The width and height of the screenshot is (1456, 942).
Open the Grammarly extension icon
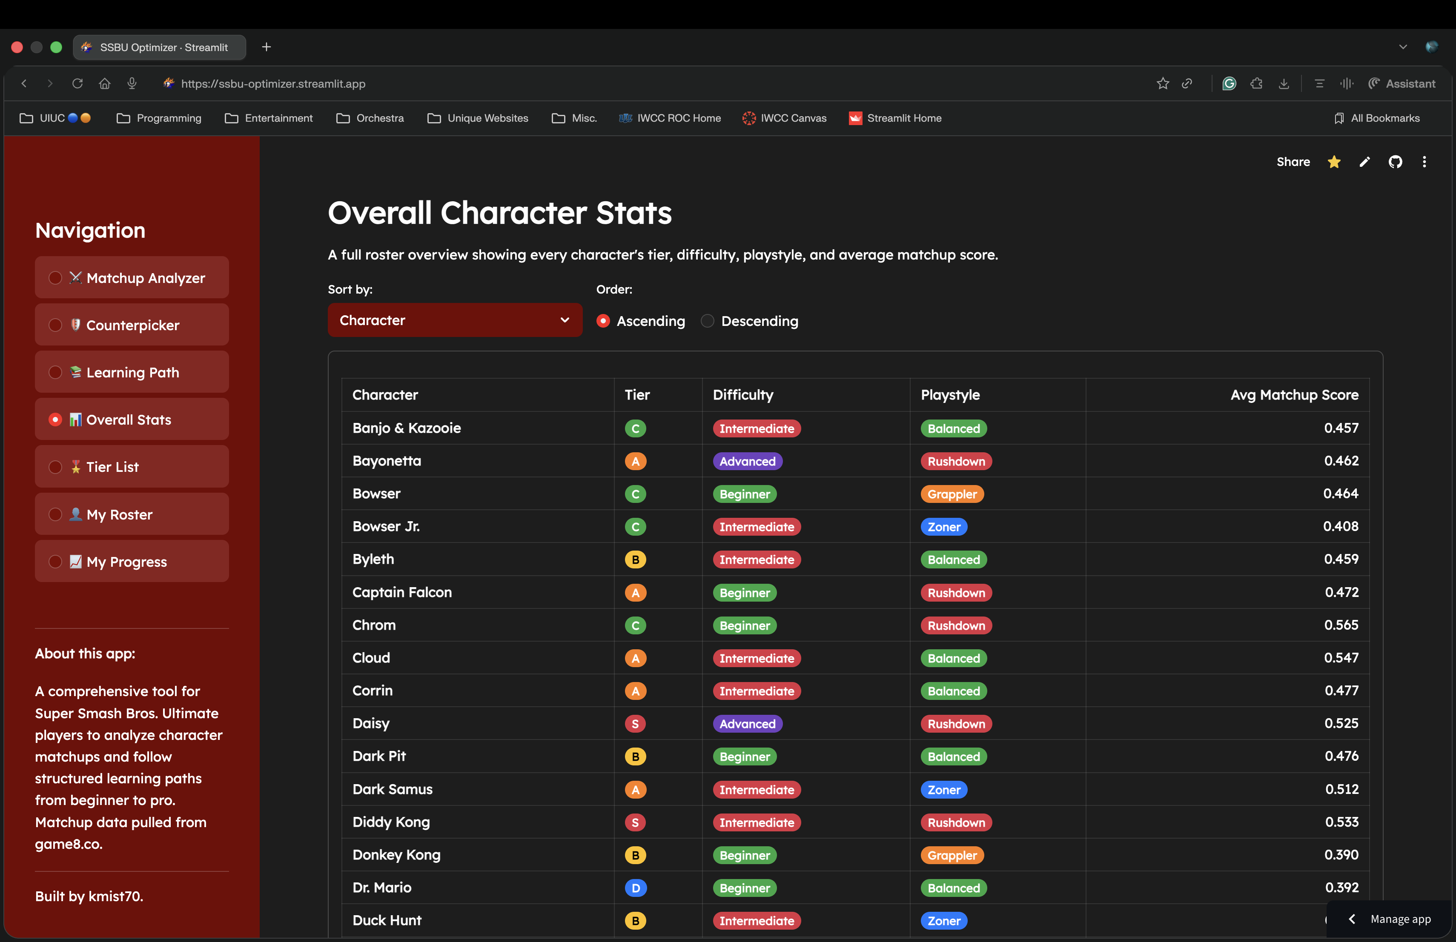point(1229,84)
